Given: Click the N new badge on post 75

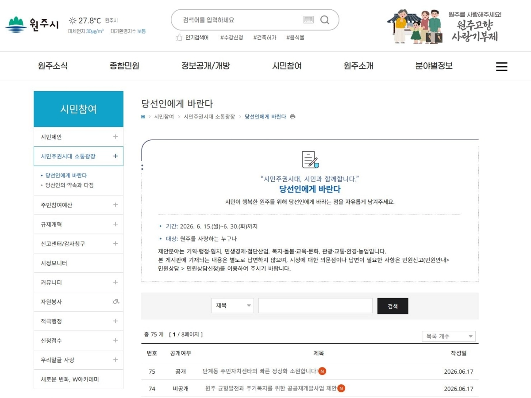Looking at the screenshot, I should 322,371.
